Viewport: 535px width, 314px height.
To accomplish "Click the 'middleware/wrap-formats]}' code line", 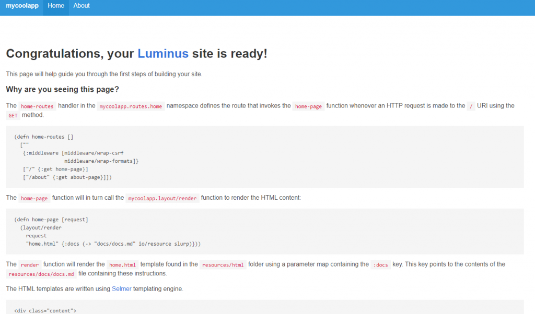I will click(101, 161).
